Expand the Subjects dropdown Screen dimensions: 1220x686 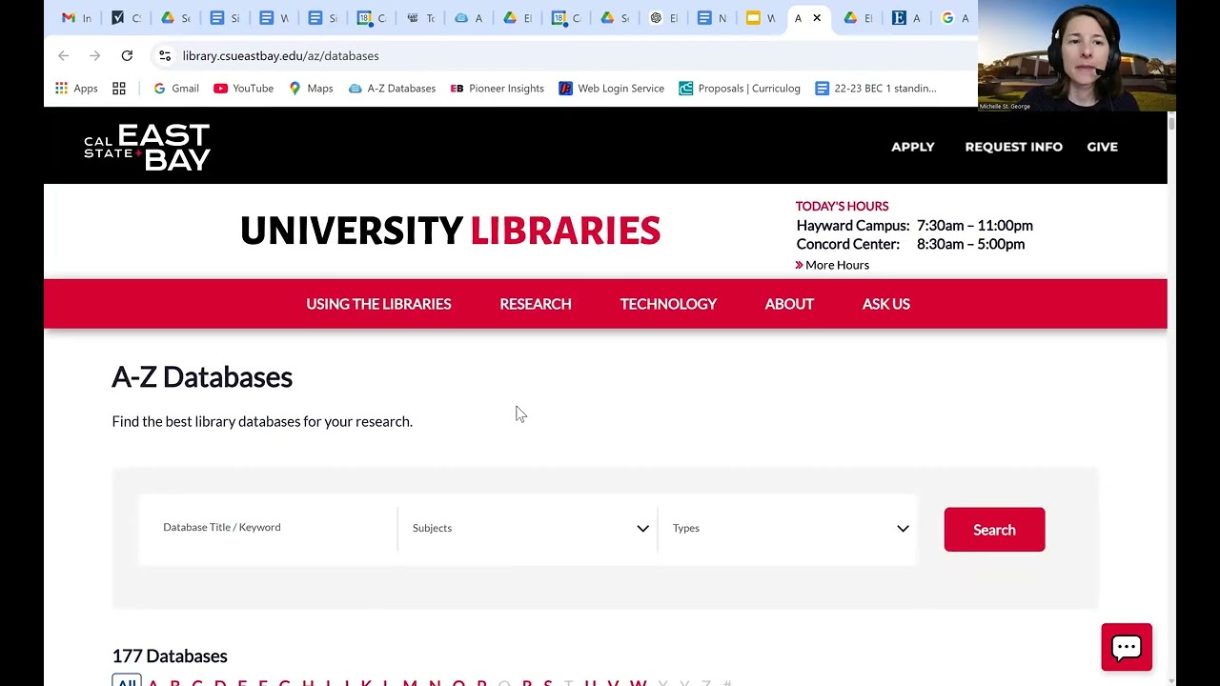tap(528, 529)
